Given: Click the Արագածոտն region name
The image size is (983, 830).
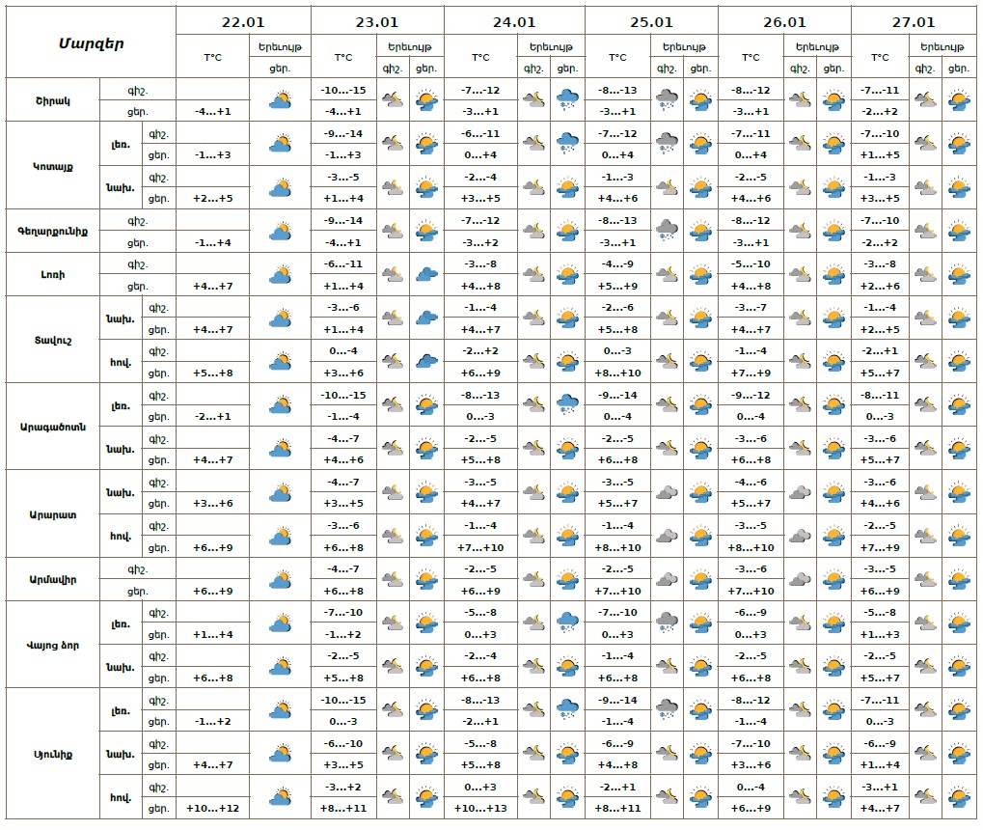Looking at the screenshot, I should 53,427.
